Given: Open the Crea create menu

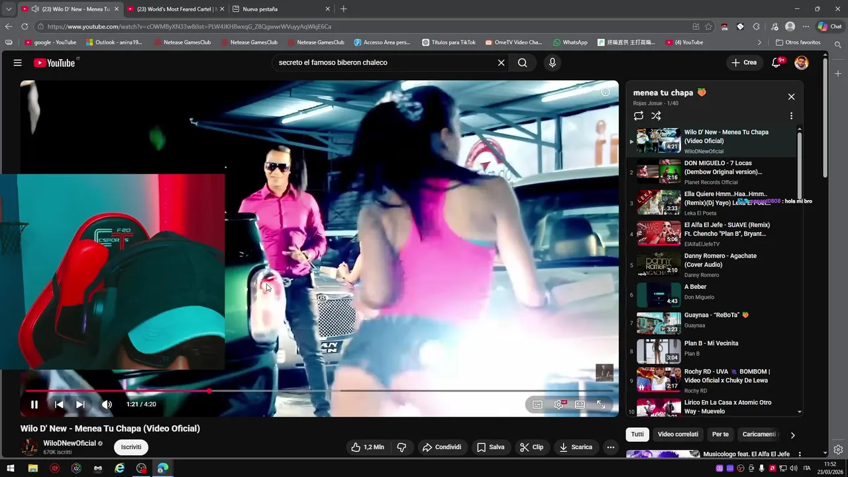Looking at the screenshot, I should pos(743,63).
